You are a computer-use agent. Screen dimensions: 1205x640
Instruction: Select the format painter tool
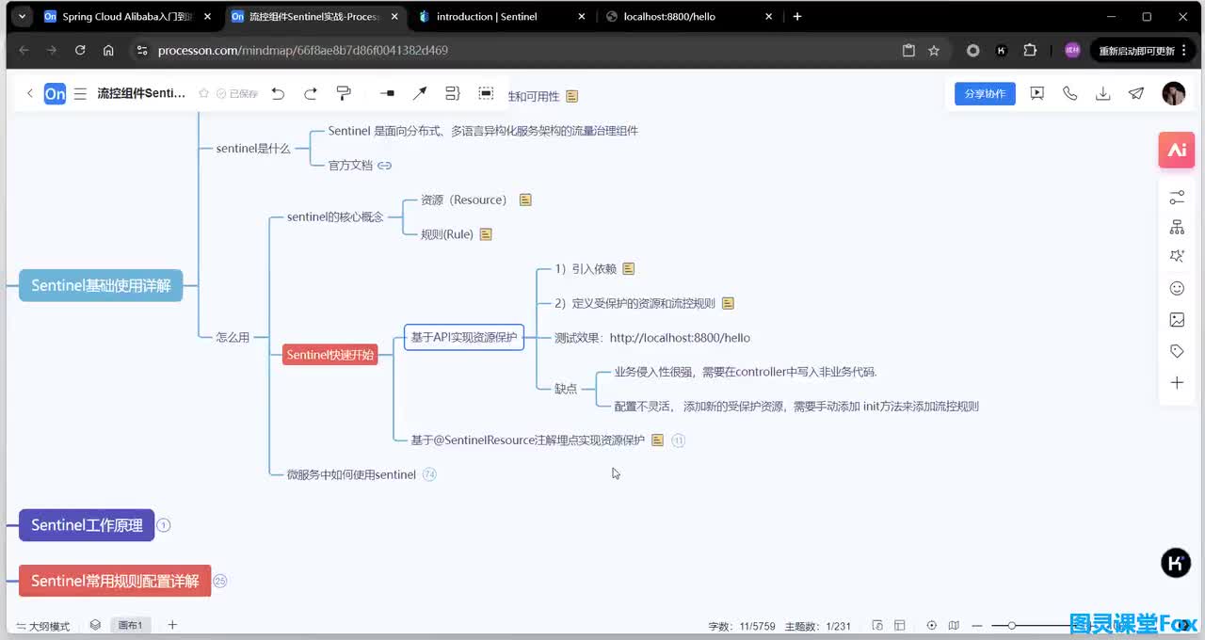pyautogui.click(x=344, y=93)
